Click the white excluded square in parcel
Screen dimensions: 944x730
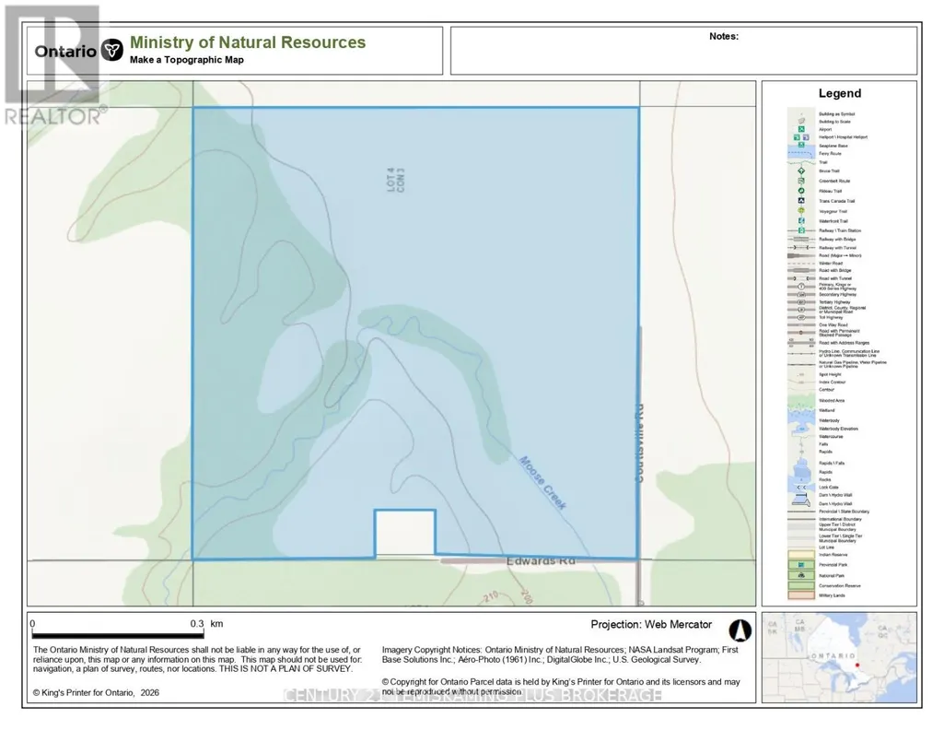click(x=404, y=533)
